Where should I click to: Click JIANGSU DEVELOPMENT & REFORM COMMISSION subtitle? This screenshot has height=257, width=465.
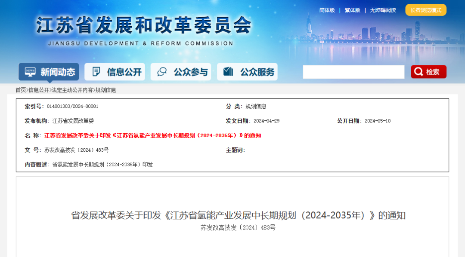[140, 43]
